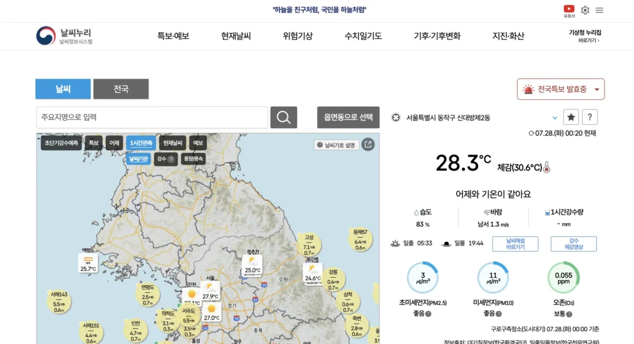Toggle the 현재날씨 map layer
Image resolution: width=634 pixels, height=344 pixels.
click(173, 143)
